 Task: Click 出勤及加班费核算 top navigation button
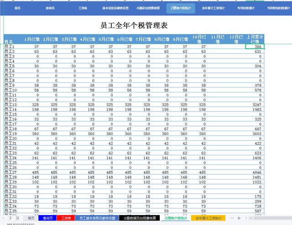tap(148, 8)
